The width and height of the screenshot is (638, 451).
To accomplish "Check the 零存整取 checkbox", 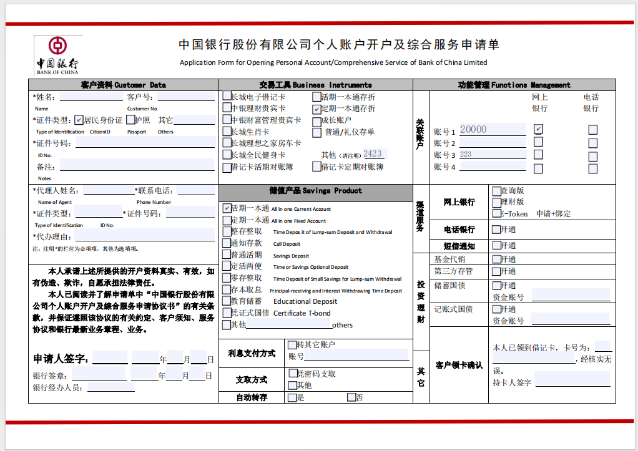I will coord(227,278).
